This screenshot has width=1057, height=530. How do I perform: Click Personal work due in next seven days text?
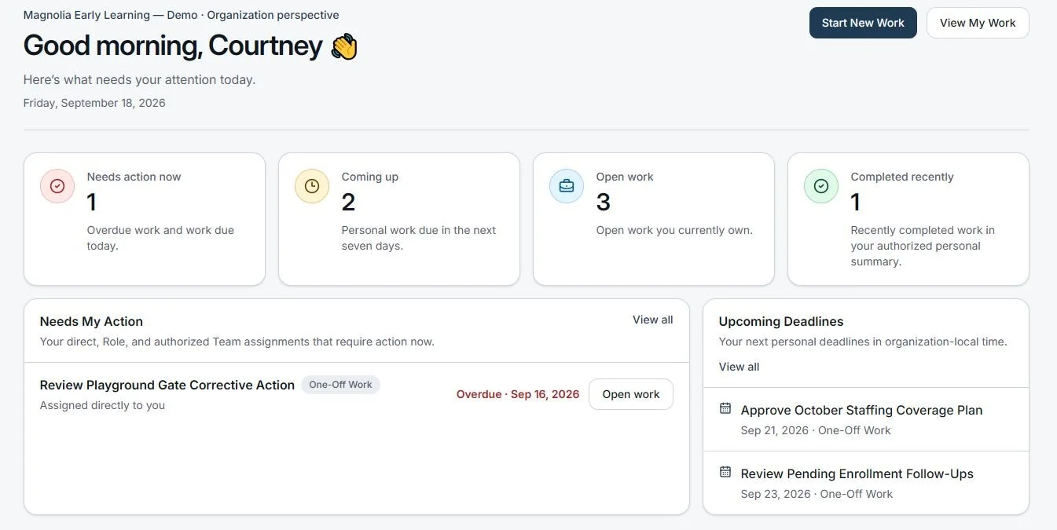point(419,238)
